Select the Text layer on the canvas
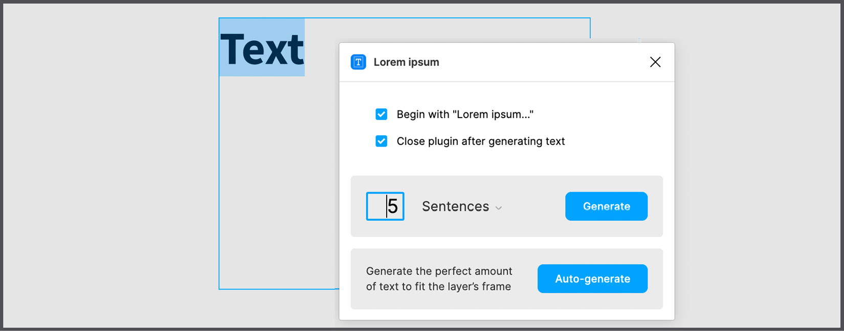 click(x=262, y=49)
